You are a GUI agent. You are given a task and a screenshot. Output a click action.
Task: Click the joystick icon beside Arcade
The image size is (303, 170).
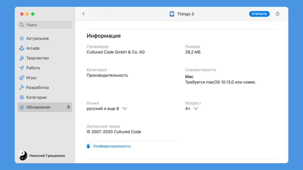pyautogui.click(x=22, y=48)
